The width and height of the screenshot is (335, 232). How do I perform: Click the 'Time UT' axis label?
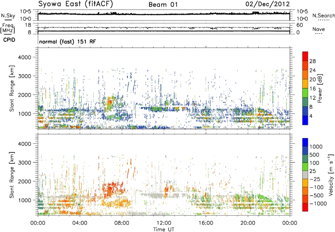164,229
